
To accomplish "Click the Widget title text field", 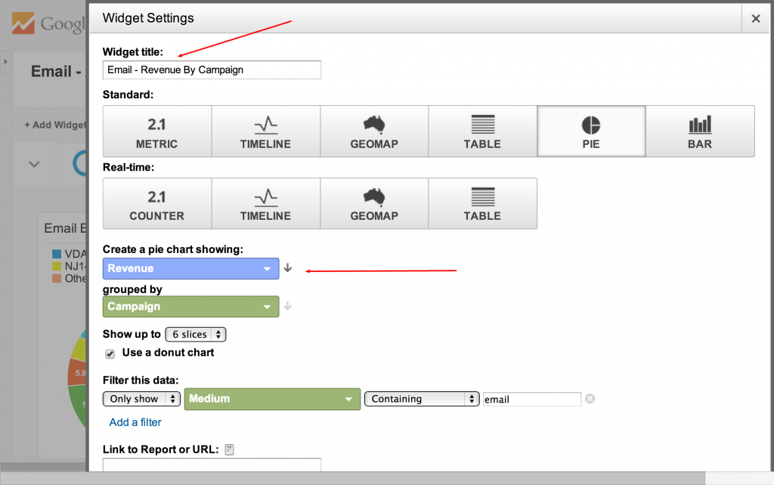I will pyautogui.click(x=212, y=70).
